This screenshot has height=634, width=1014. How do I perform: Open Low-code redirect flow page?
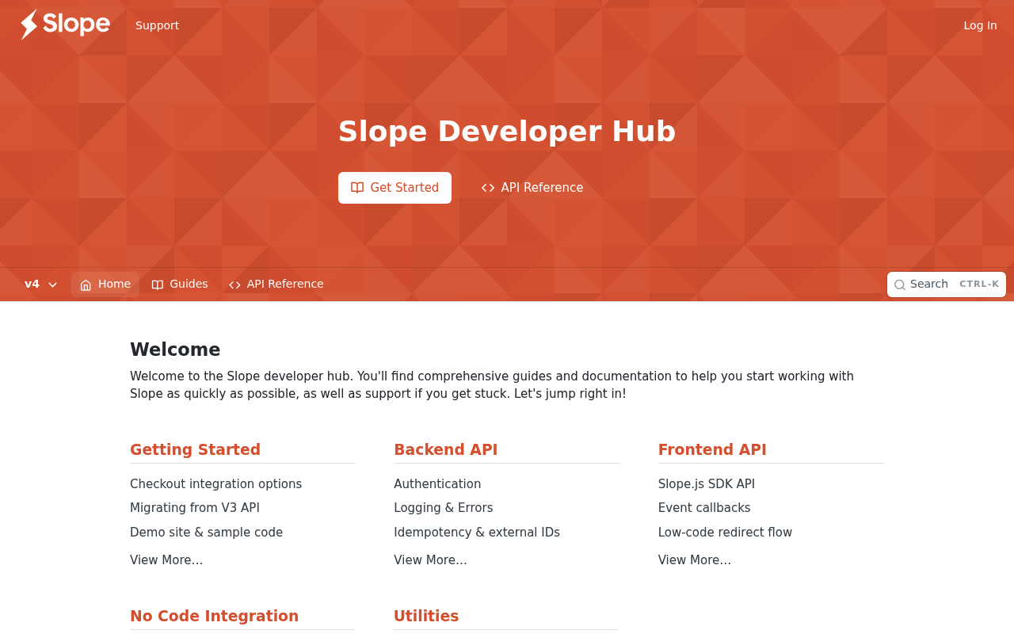(725, 533)
